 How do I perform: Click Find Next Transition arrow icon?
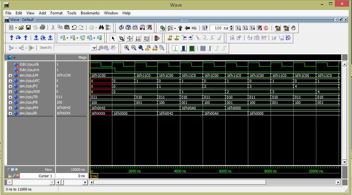tap(191, 38)
